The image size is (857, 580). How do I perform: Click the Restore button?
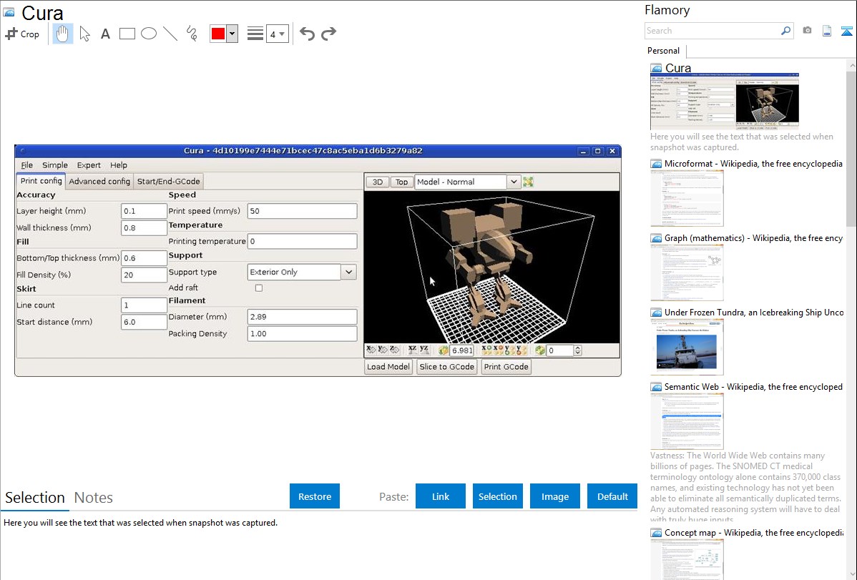(315, 496)
